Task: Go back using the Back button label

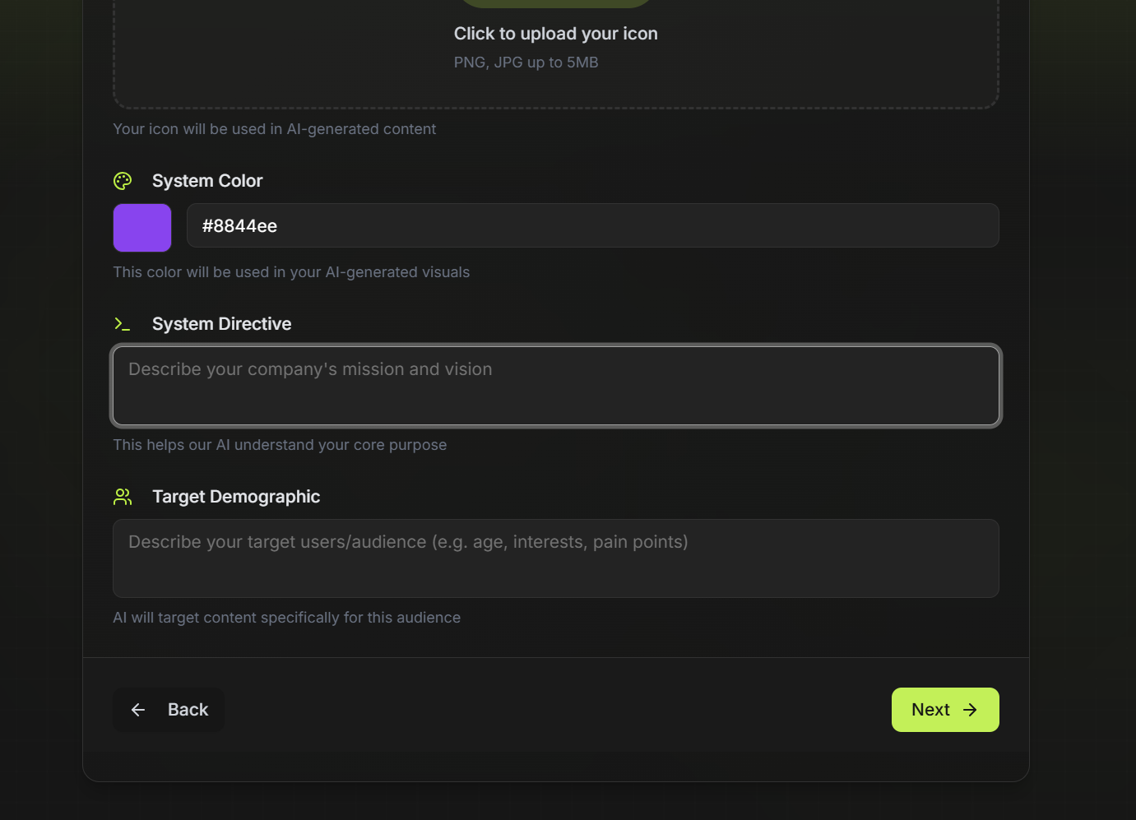Action: pyautogui.click(x=188, y=710)
